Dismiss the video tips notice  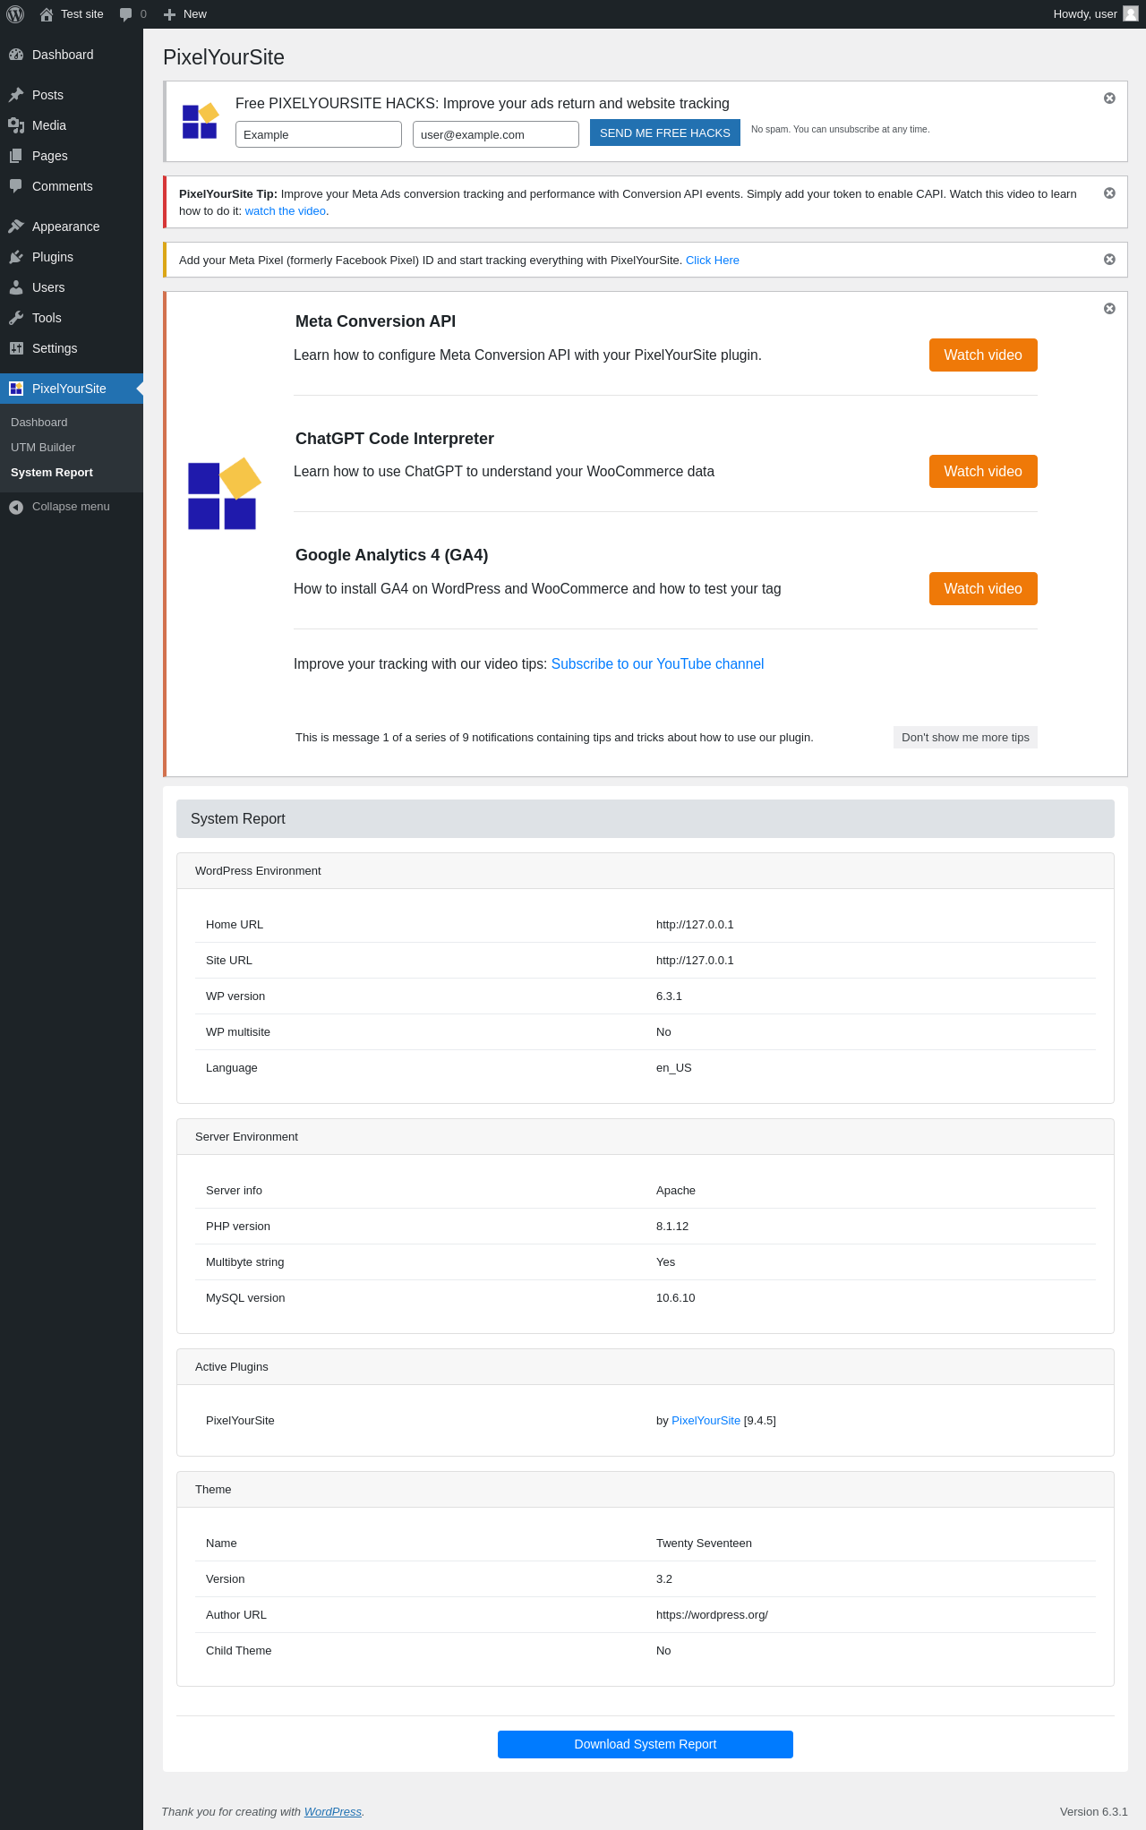(x=1109, y=309)
